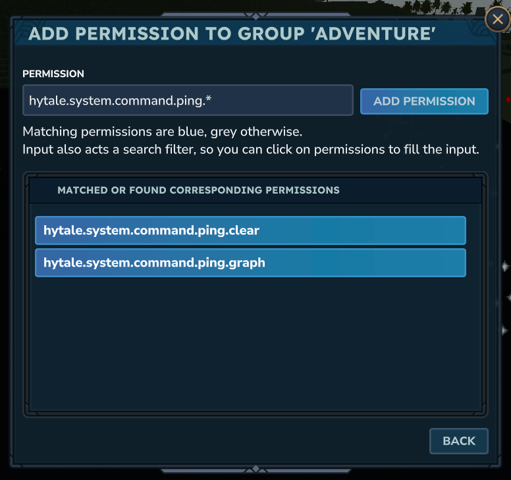The height and width of the screenshot is (480, 511).
Task: Focus the permission text input field
Action: click(188, 101)
